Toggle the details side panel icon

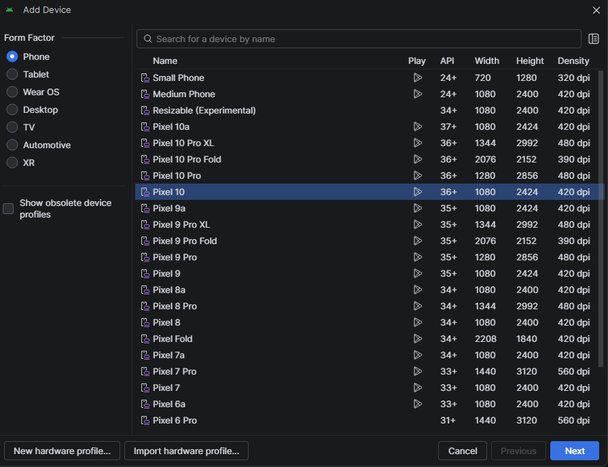(593, 39)
